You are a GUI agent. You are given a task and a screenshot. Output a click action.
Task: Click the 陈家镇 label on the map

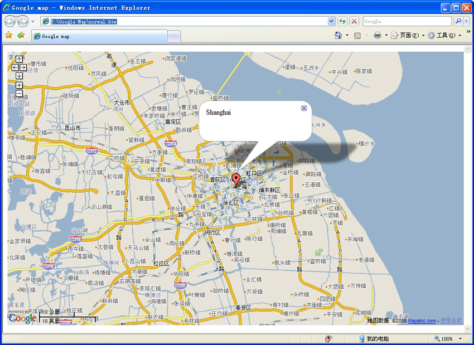364,71
